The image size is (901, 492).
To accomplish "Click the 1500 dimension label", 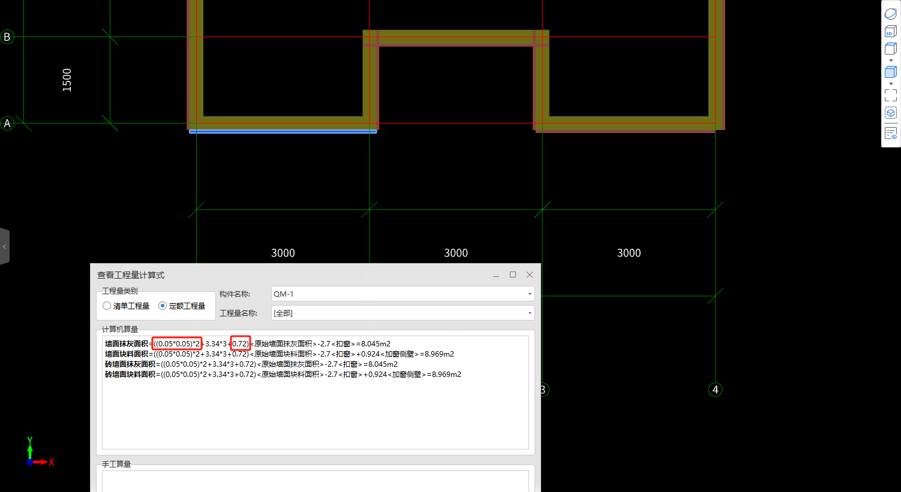I will [x=67, y=80].
